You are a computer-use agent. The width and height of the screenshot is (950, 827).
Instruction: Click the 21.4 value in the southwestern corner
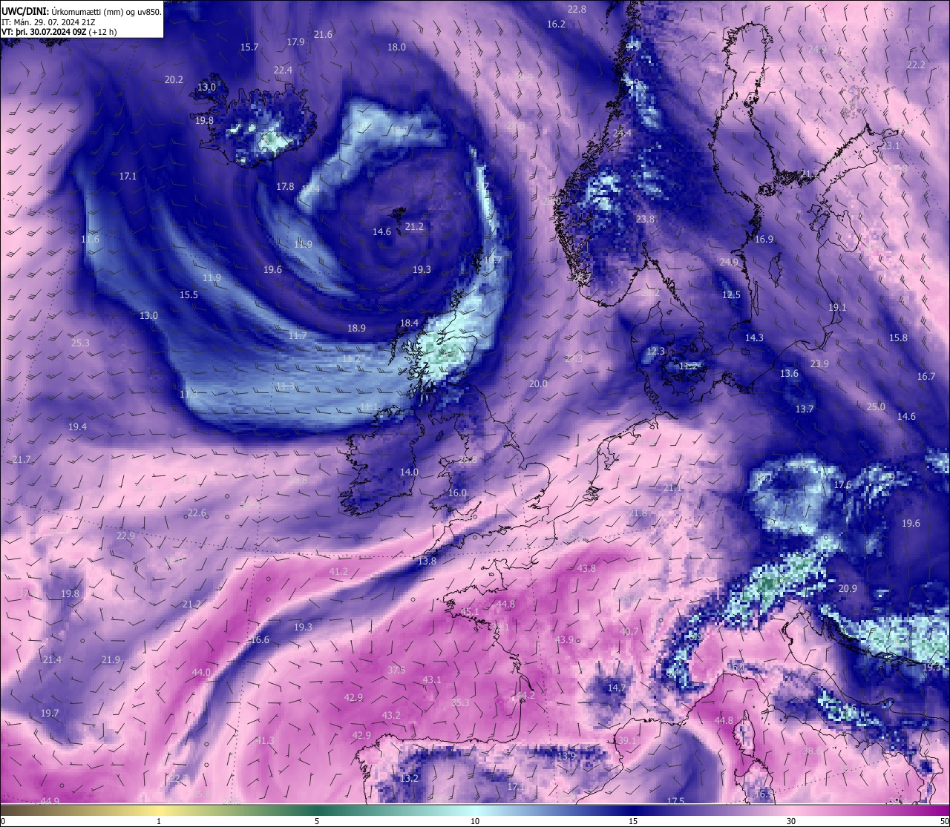point(52,660)
